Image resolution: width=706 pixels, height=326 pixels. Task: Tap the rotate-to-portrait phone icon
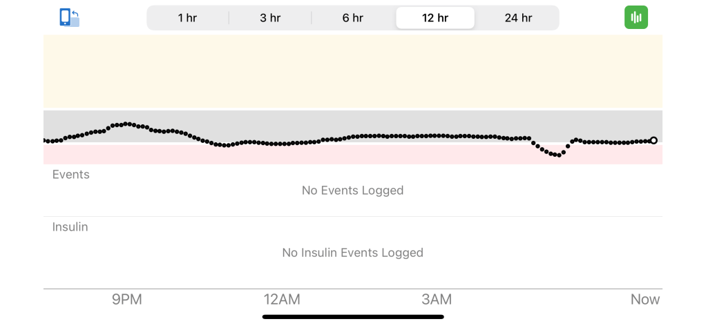click(x=69, y=17)
